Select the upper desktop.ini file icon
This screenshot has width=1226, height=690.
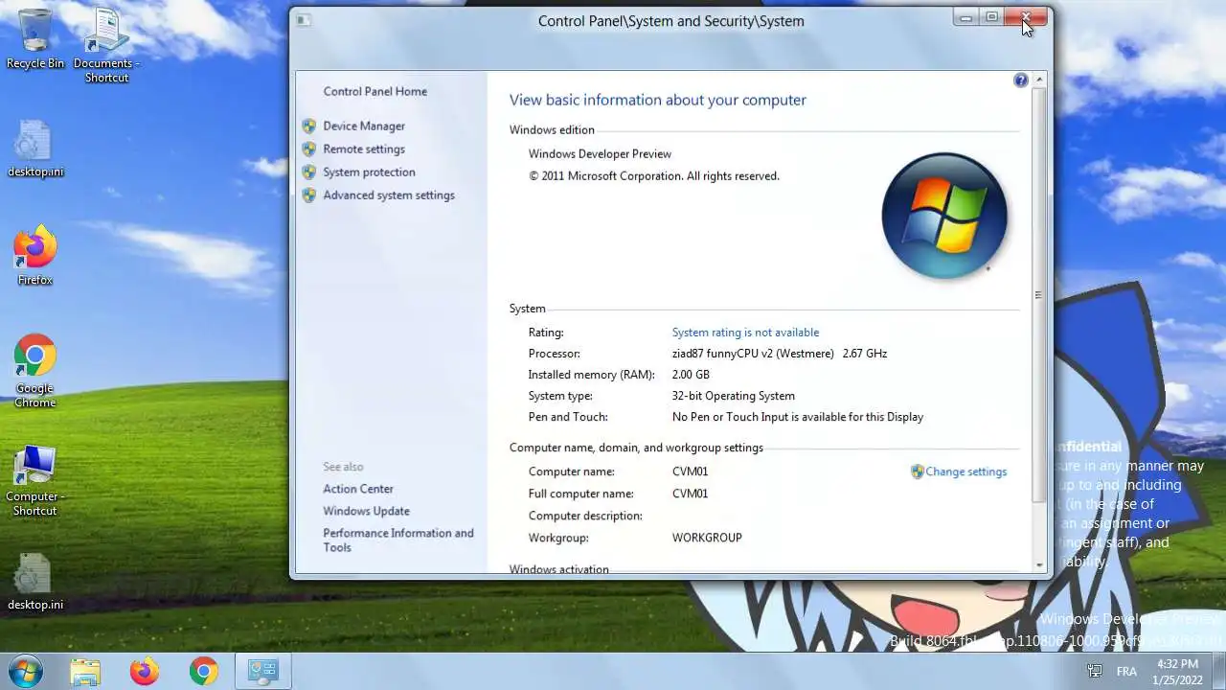(x=35, y=149)
